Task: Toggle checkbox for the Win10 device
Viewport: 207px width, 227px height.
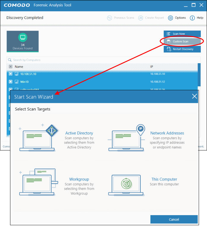Action: pos(11,82)
